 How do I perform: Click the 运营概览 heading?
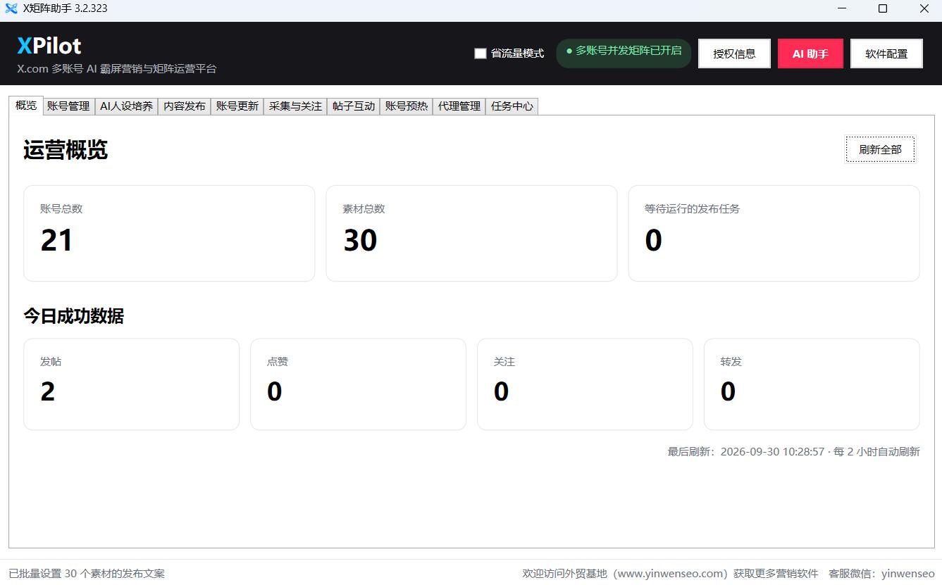click(x=66, y=150)
